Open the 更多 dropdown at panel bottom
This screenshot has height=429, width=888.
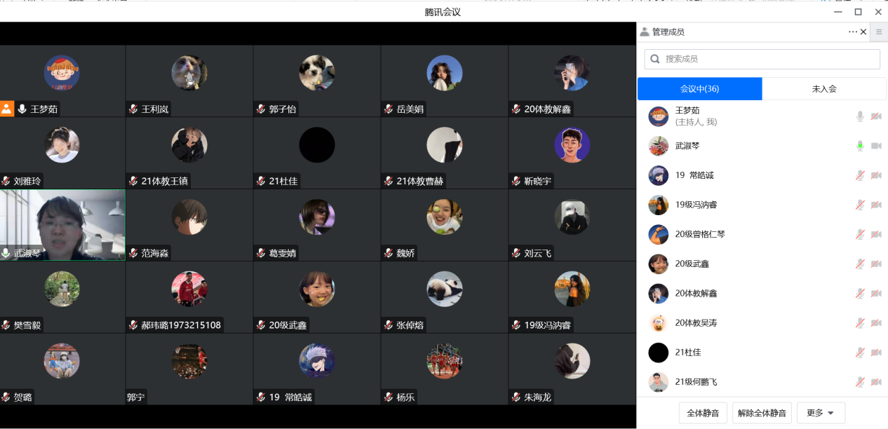[820, 413]
